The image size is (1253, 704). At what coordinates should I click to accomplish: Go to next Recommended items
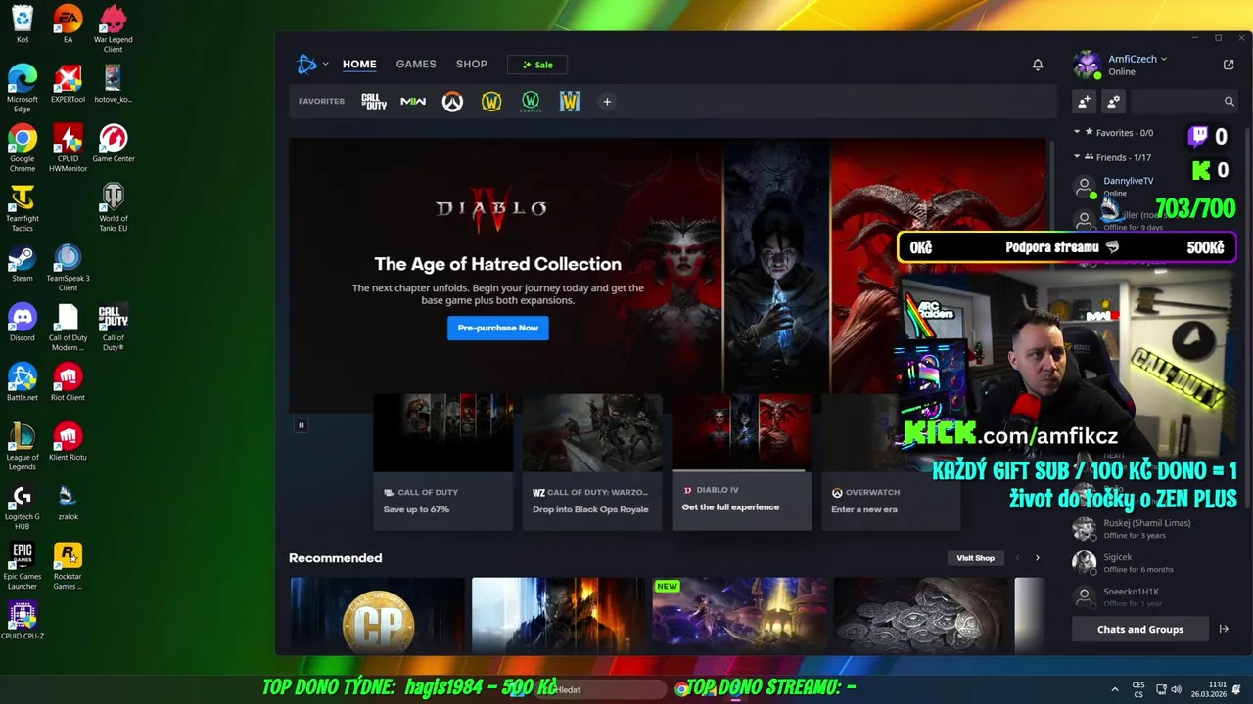tap(1038, 558)
